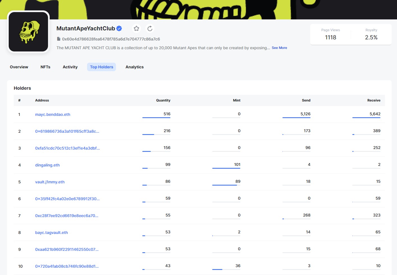Copy contract address via the document icon
397x275 pixels.
(59, 39)
